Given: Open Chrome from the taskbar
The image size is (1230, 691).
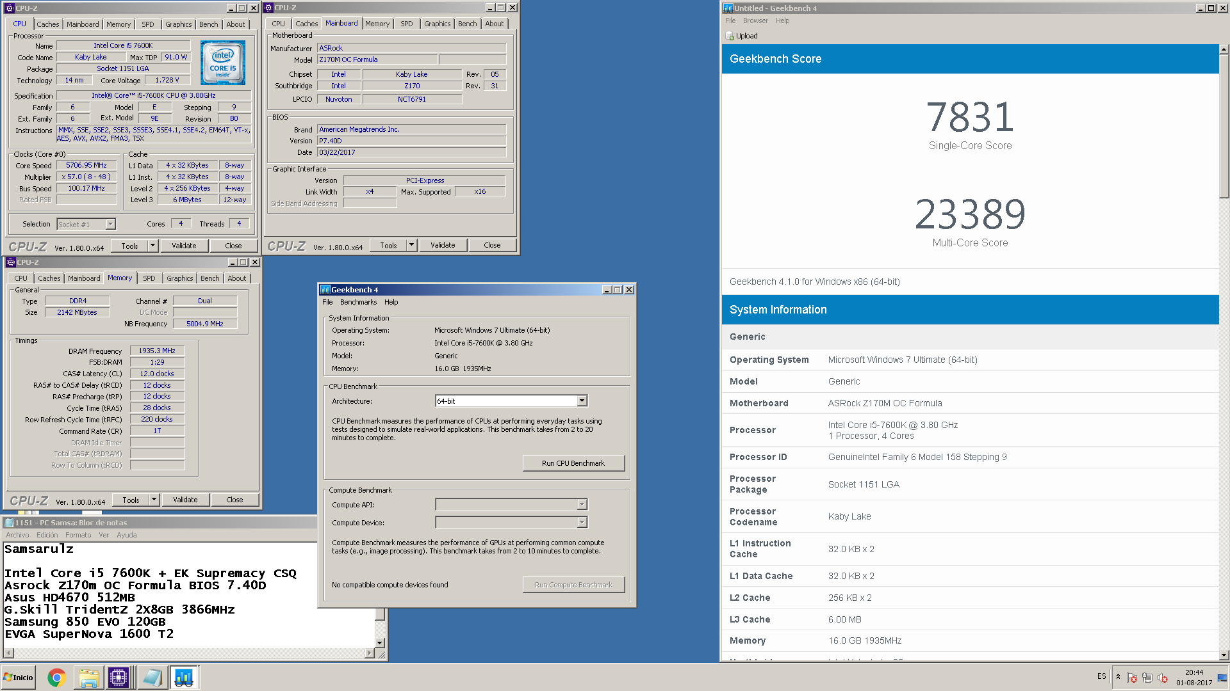Looking at the screenshot, I should [56, 678].
